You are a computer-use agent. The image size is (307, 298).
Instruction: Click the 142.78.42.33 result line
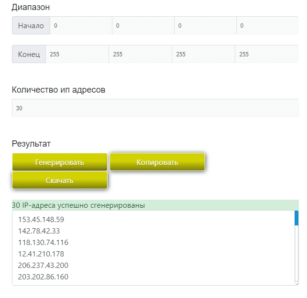click(39, 231)
